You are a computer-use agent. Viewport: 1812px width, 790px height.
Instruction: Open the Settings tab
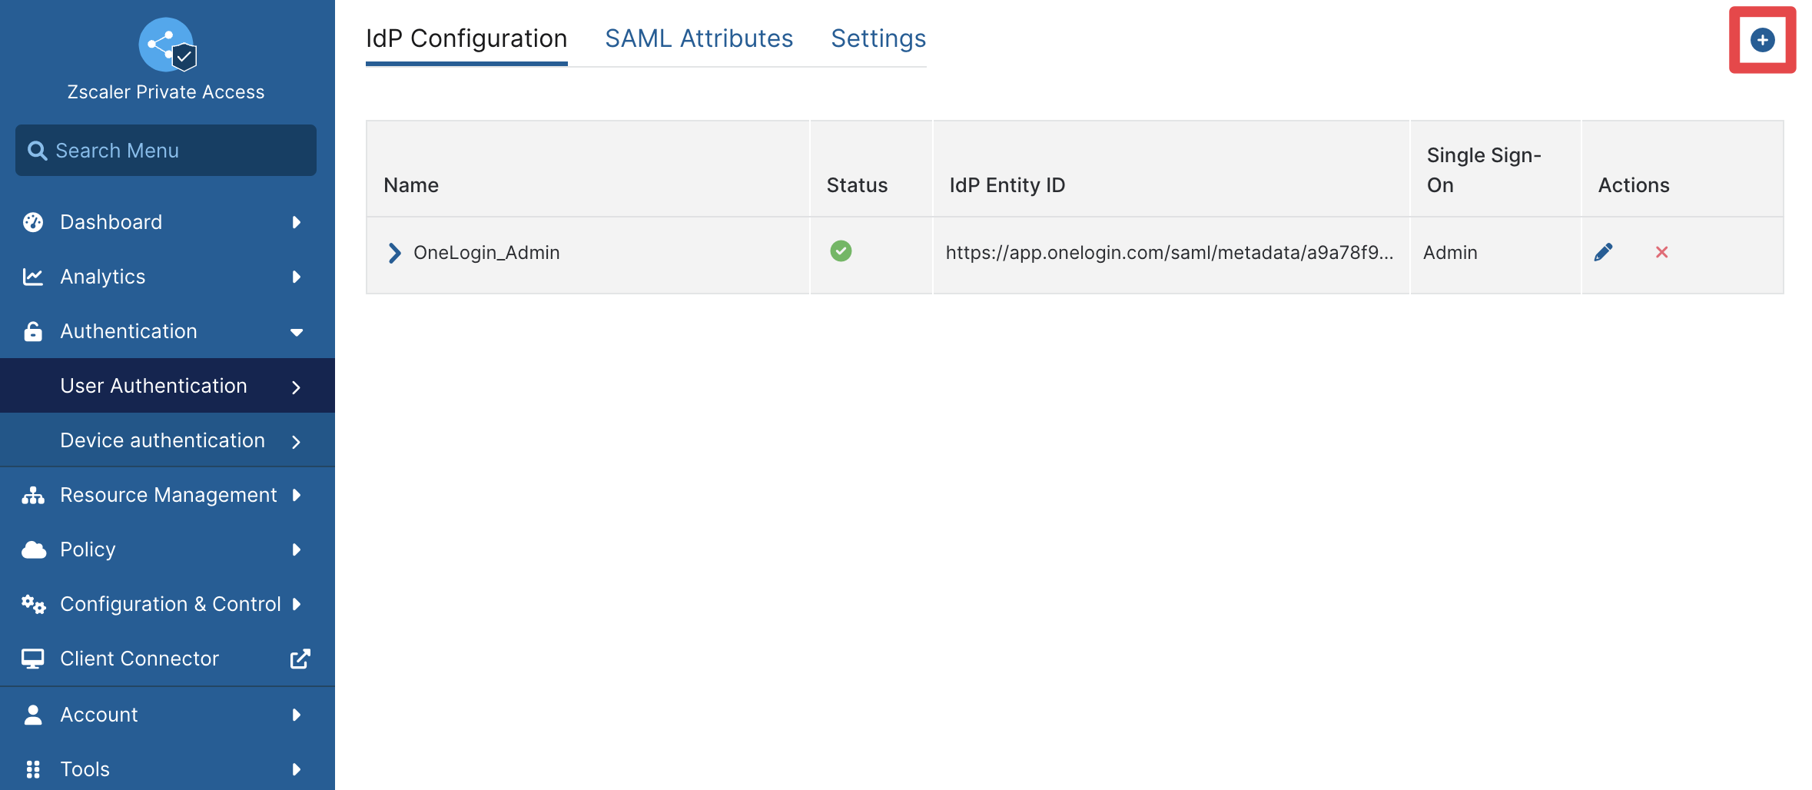click(x=878, y=38)
